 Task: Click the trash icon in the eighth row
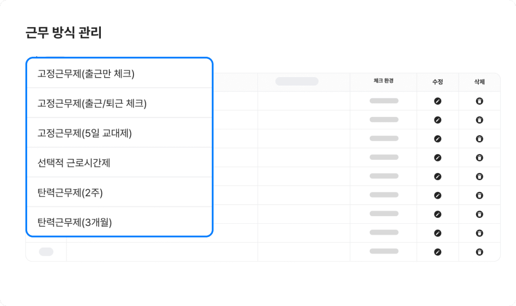479,232
